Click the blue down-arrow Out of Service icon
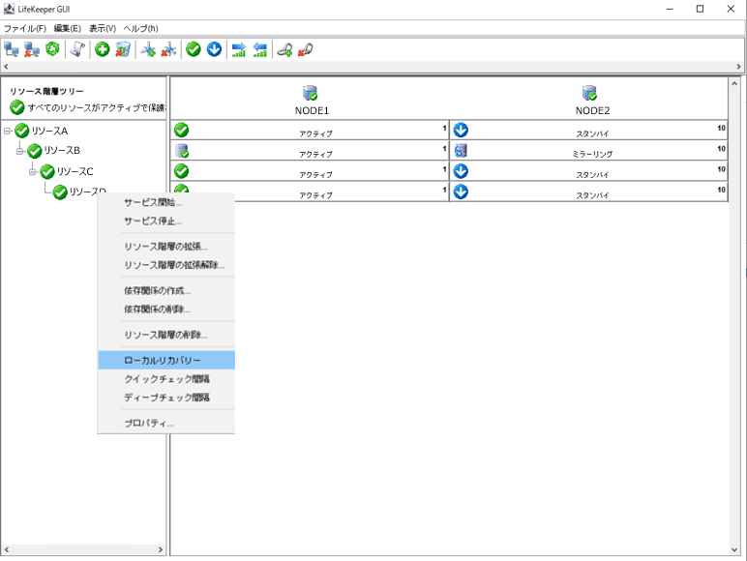Viewport: 747px width, 561px height. tap(215, 49)
